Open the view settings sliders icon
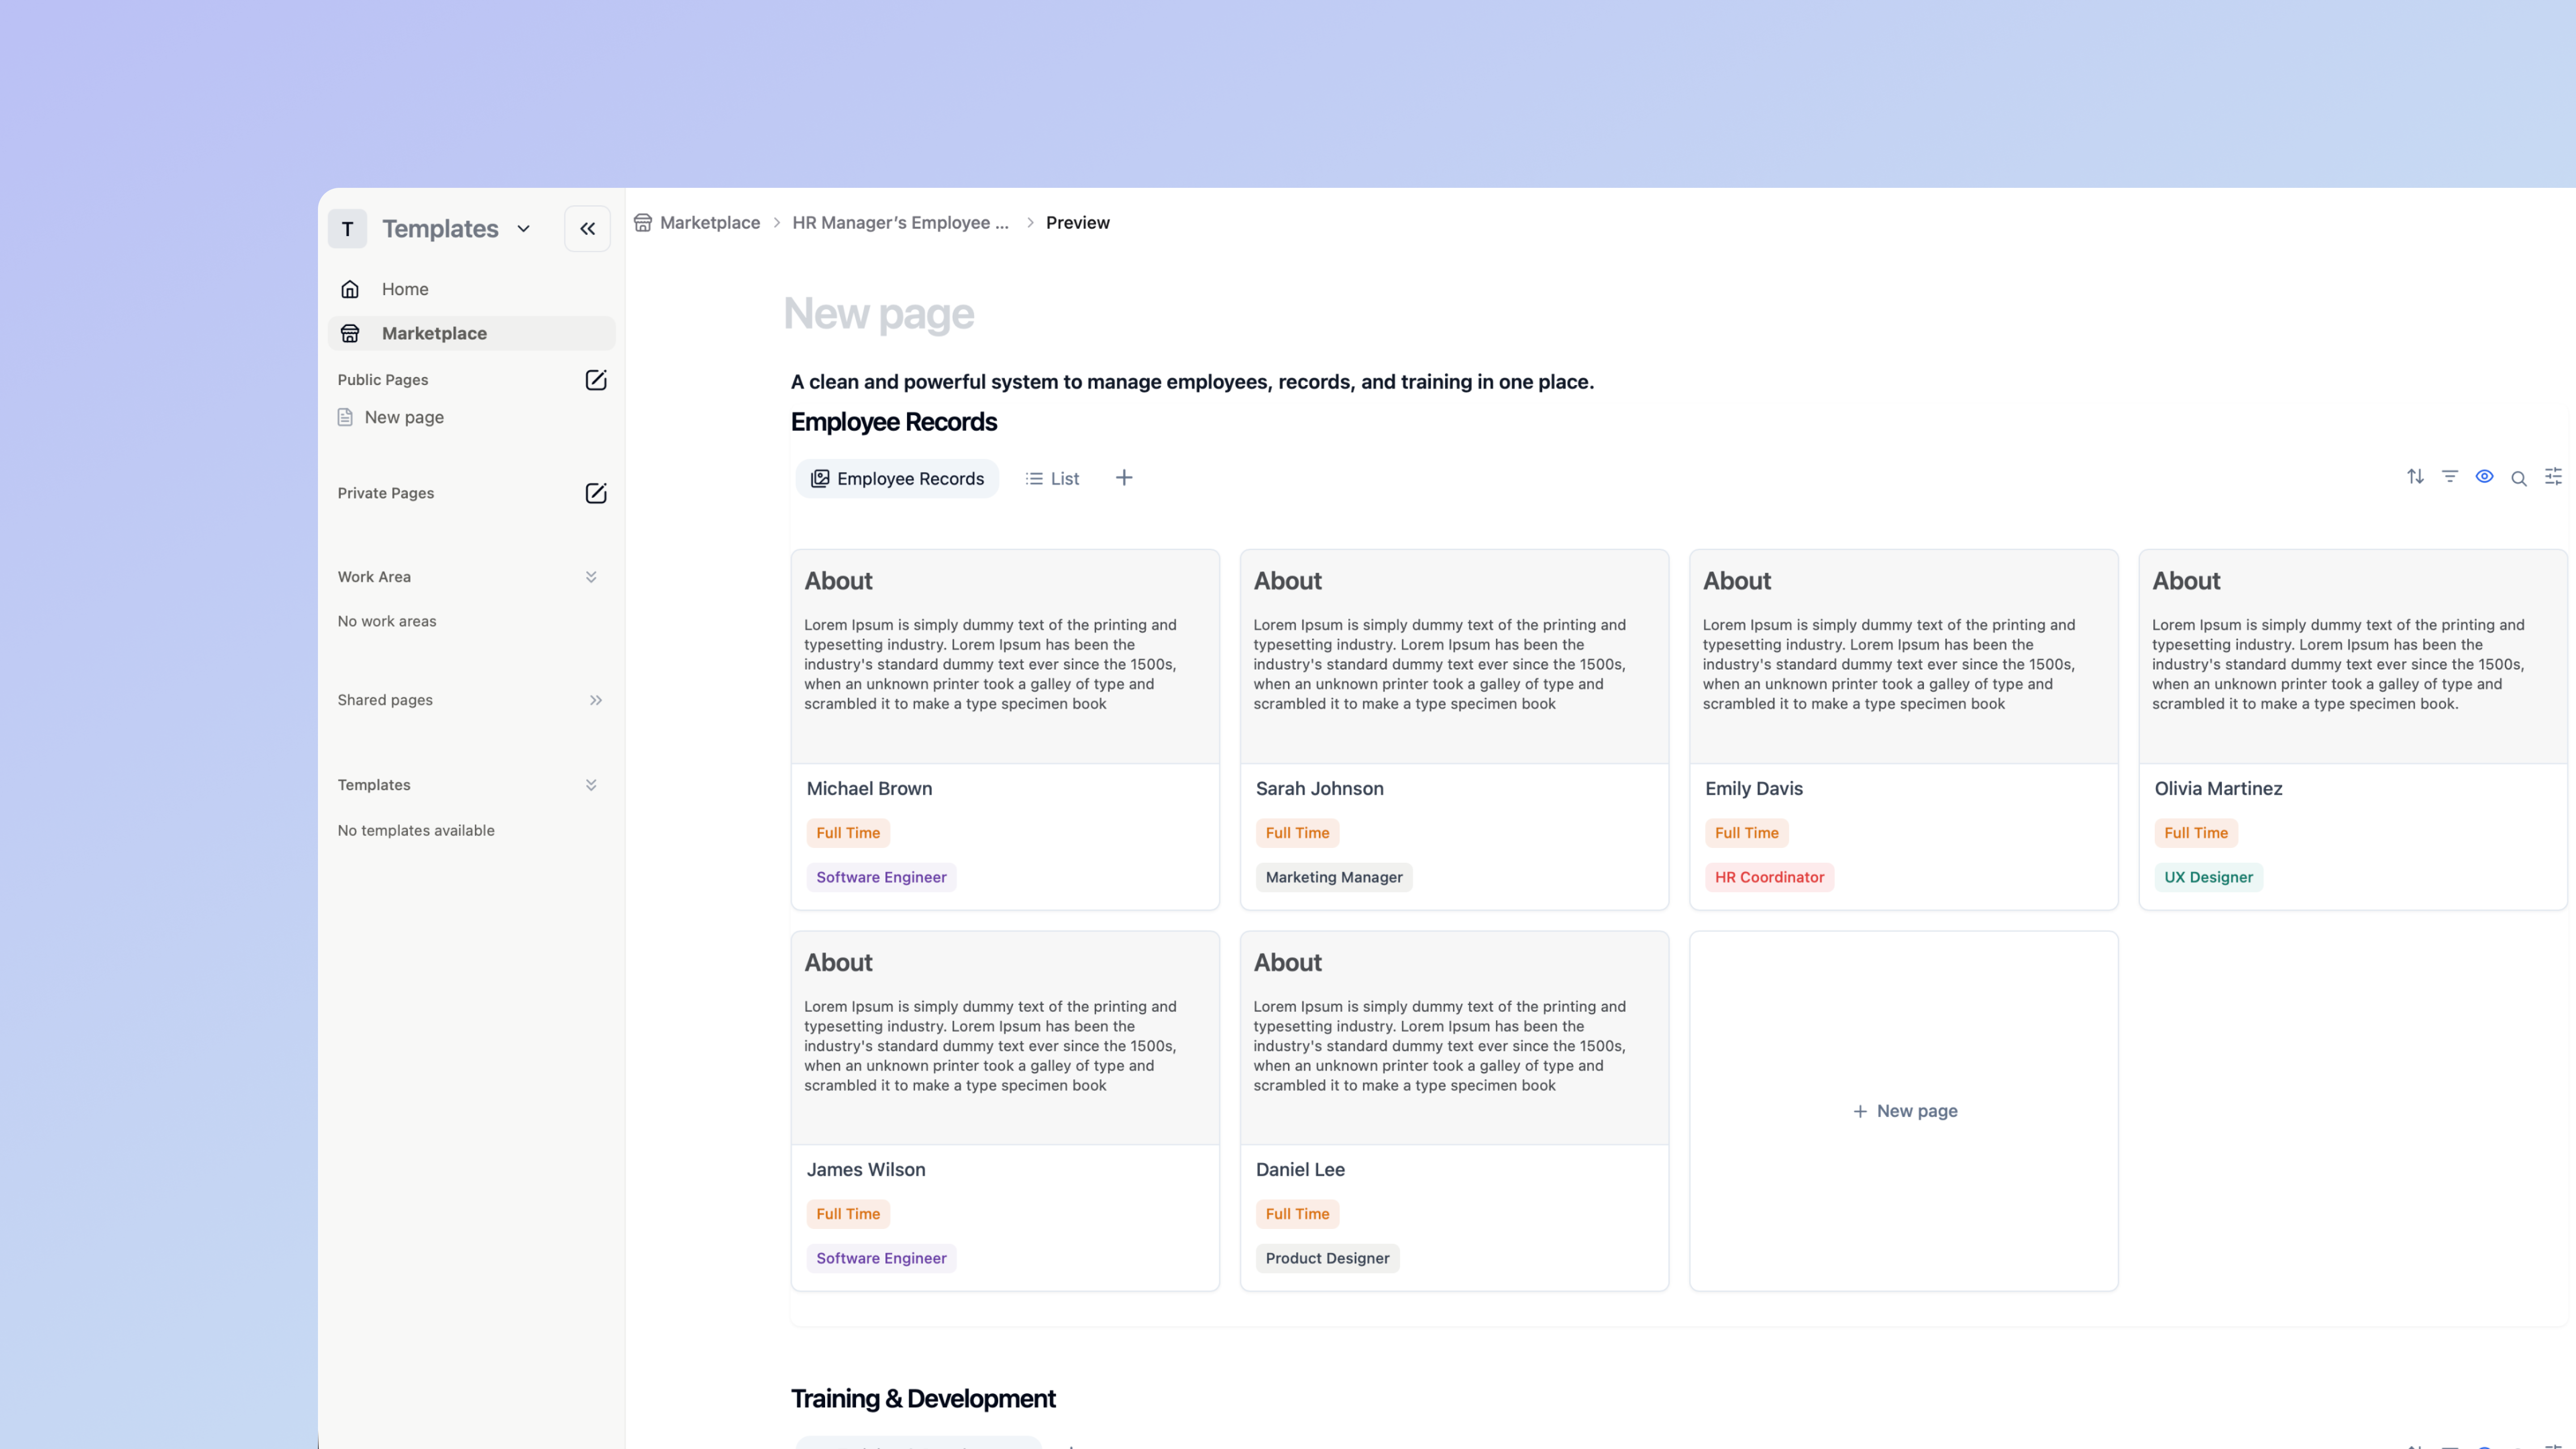The image size is (2576, 1449). [x=2553, y=477]
